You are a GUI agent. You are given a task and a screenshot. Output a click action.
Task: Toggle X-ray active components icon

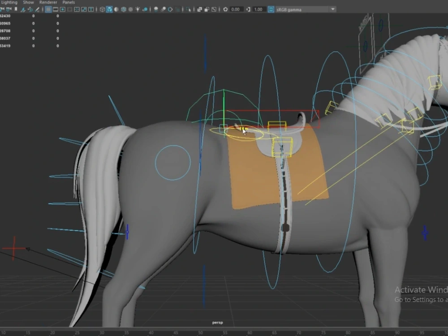pyautogui.click(x=207, y=9)
